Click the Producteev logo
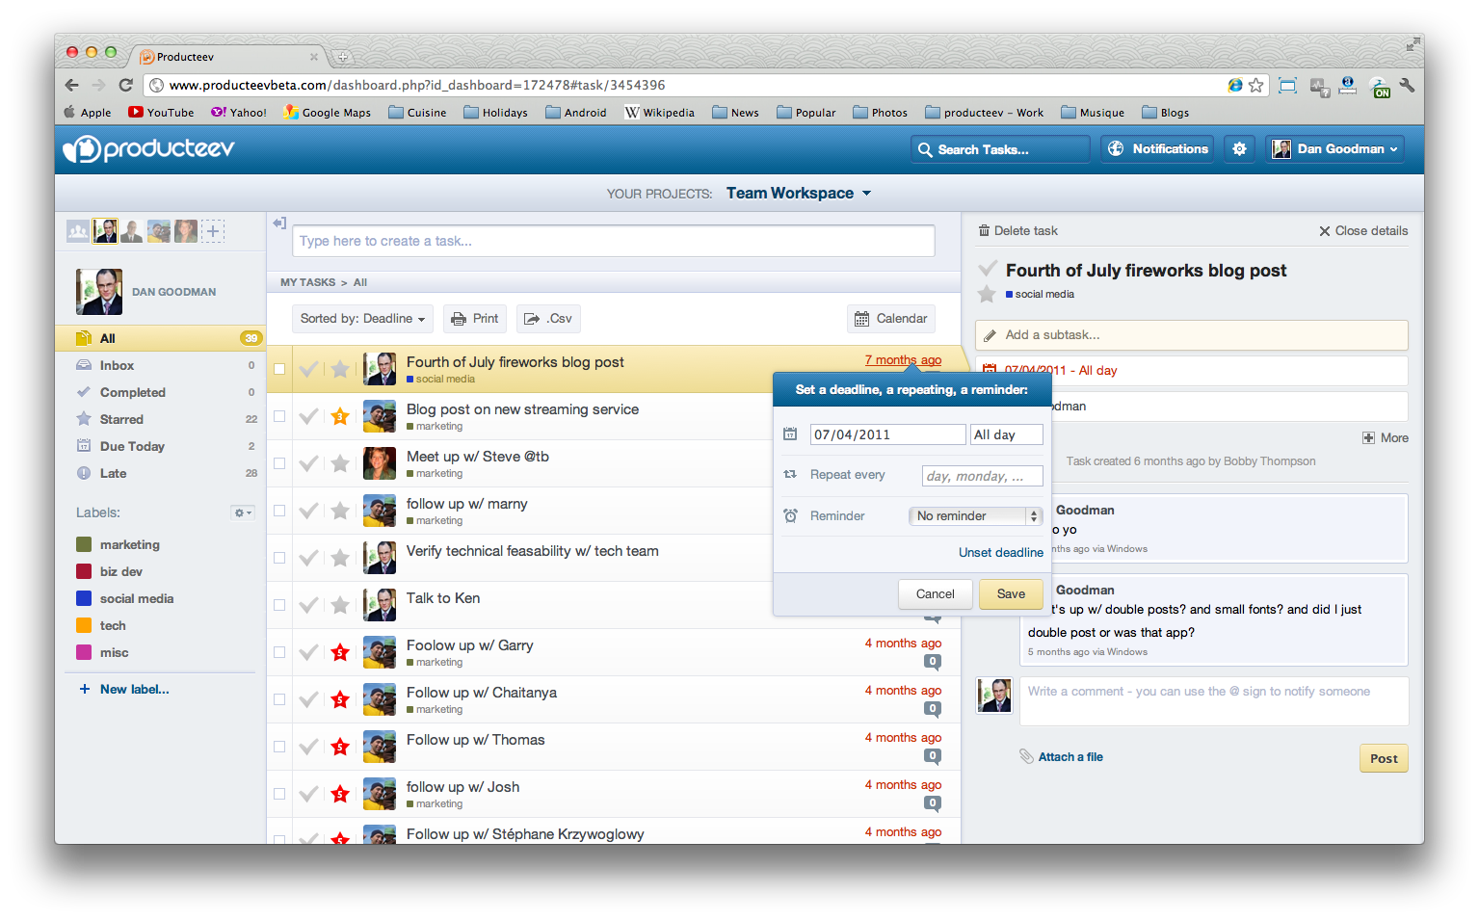 pos(148,148)
